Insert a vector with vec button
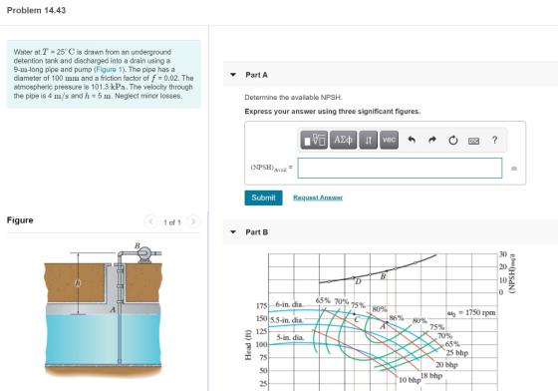558x391 pixels. point(389,140)
